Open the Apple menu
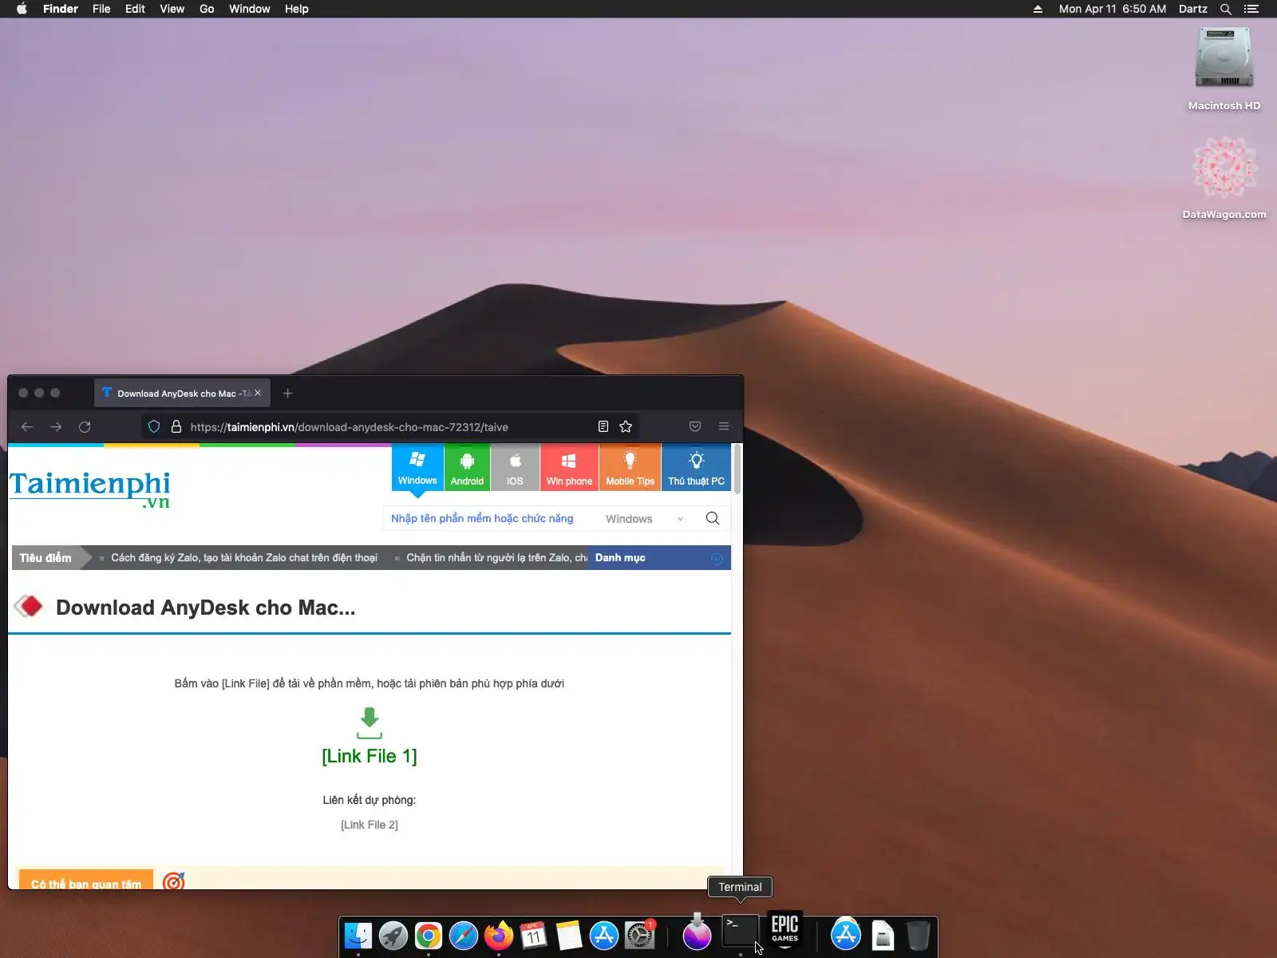This screenshot has height=958, width=1277. click(x=22, y=9)
